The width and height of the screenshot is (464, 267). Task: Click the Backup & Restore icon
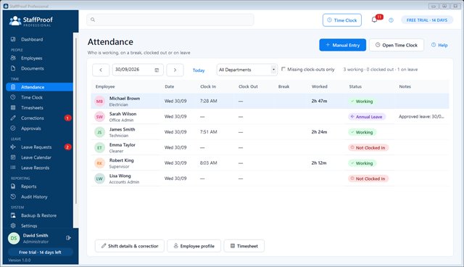pos(13,215)
